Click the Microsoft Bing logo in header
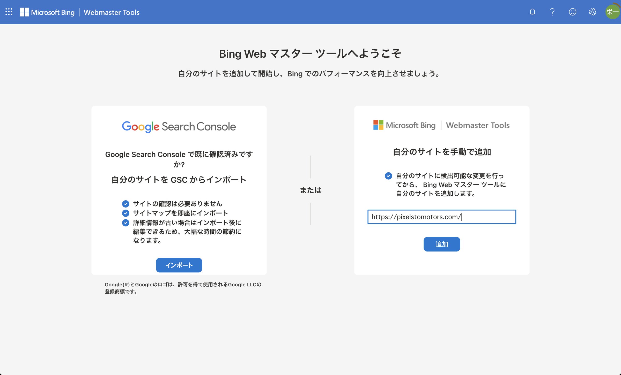This screenshot has height=375, width=621. 47,12
